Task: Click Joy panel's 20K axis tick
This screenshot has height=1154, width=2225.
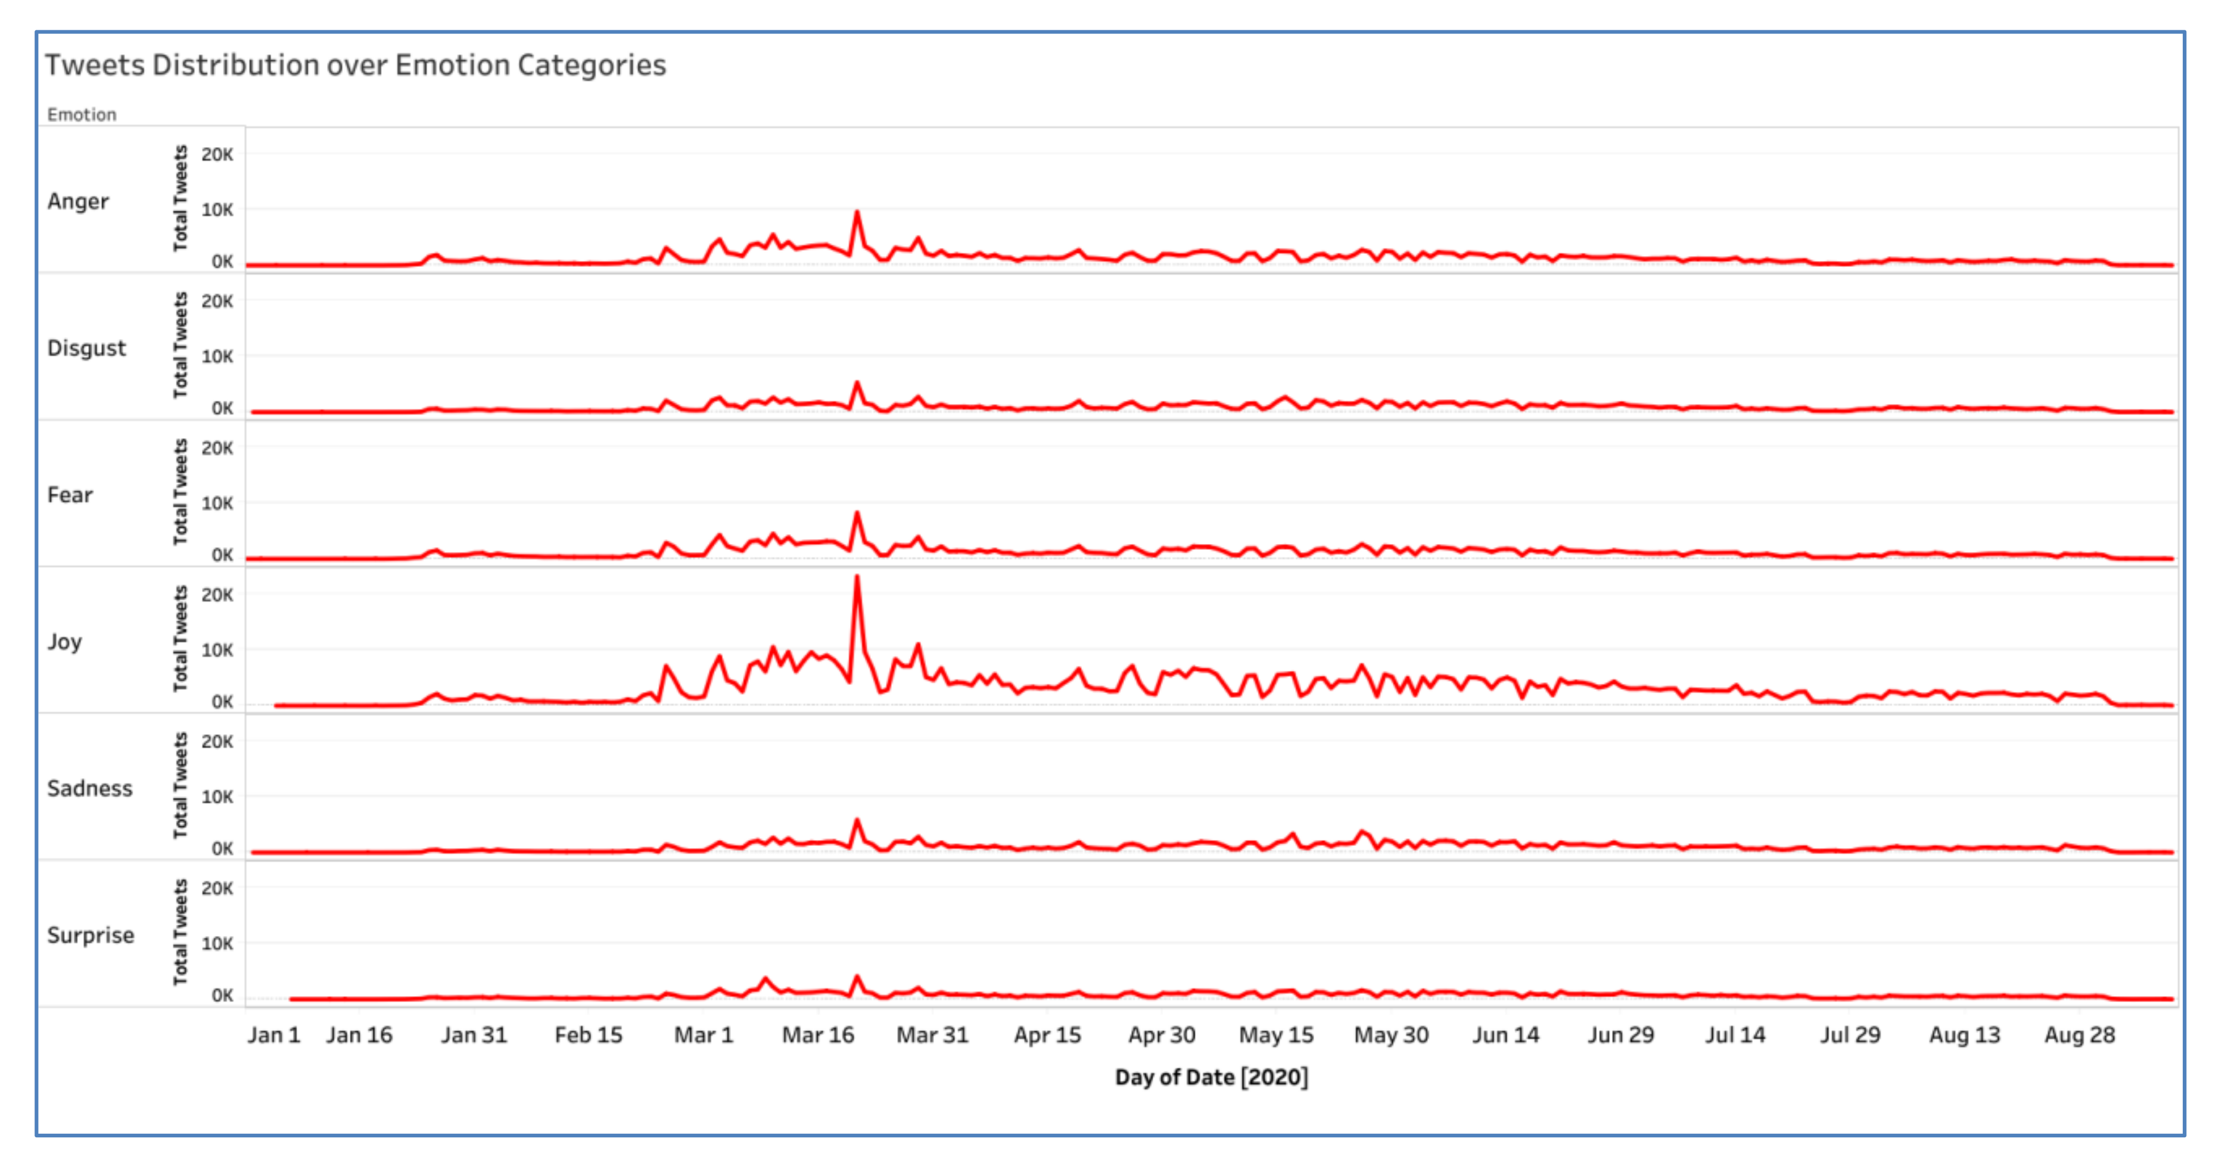Action: (217, 595)
